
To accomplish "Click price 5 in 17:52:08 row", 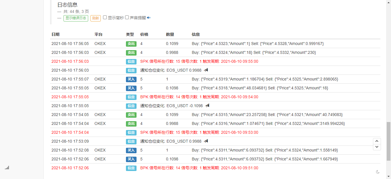I will (141, 150).
